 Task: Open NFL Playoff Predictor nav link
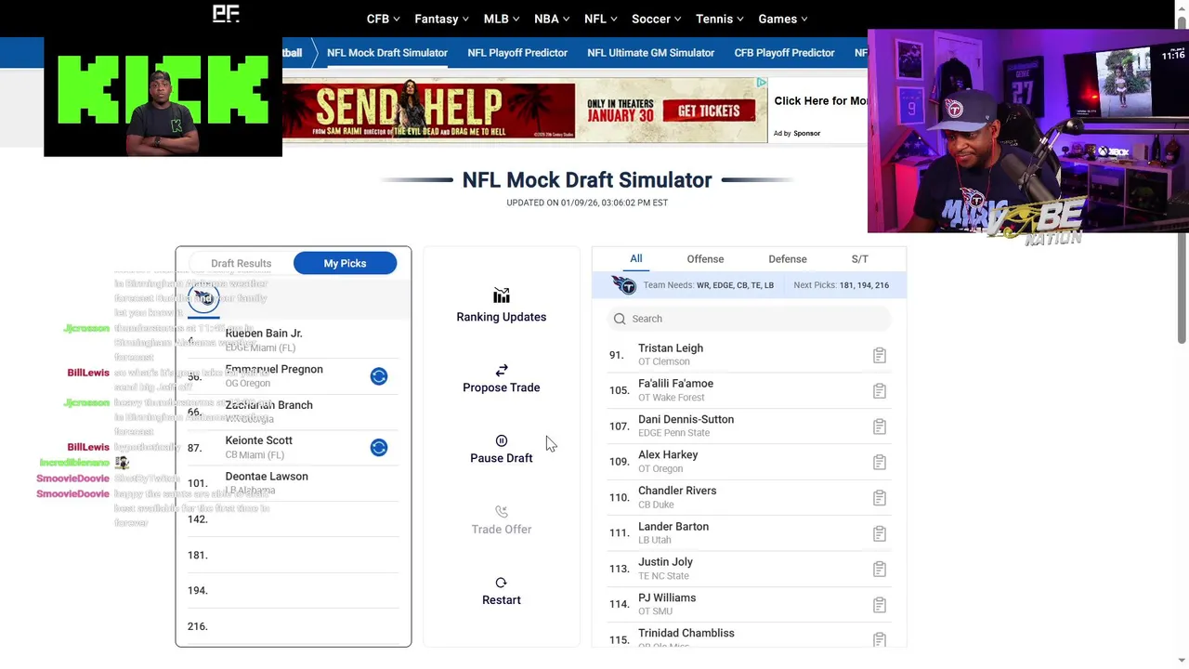[517, 53]
